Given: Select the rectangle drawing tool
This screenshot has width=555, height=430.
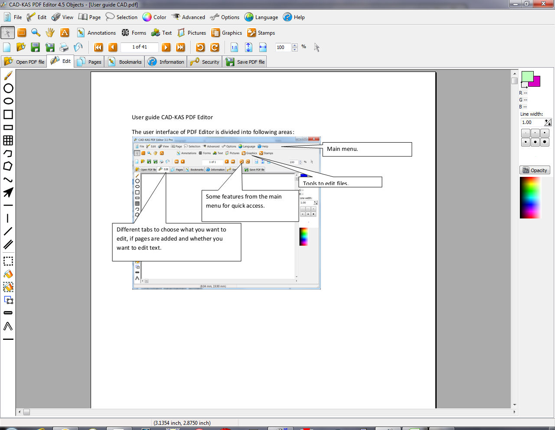Looking at the screenshot, I should (7, 114).
